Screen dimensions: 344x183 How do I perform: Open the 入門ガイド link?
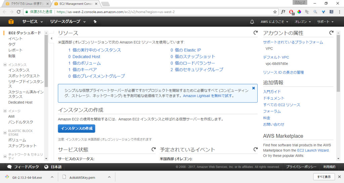pyautogui.click(x=272, y=91)
